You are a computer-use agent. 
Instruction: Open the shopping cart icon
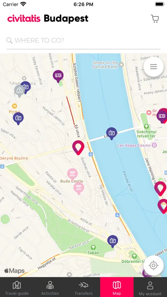click(155, 19)
